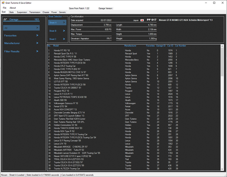Switch to the Transmission tab
Image resolution: width=227 pixels, height=177 pixels.
click(35, 12)
